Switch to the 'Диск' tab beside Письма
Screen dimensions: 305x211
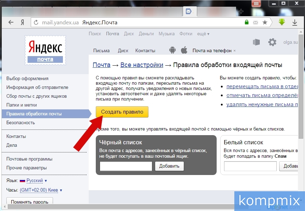[123, 51]
